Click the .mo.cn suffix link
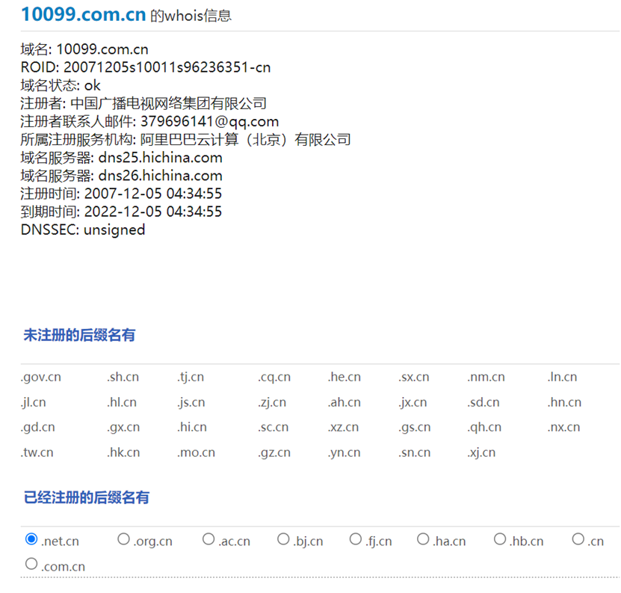Viewport: 621px width, 593px height. [196, 452]
